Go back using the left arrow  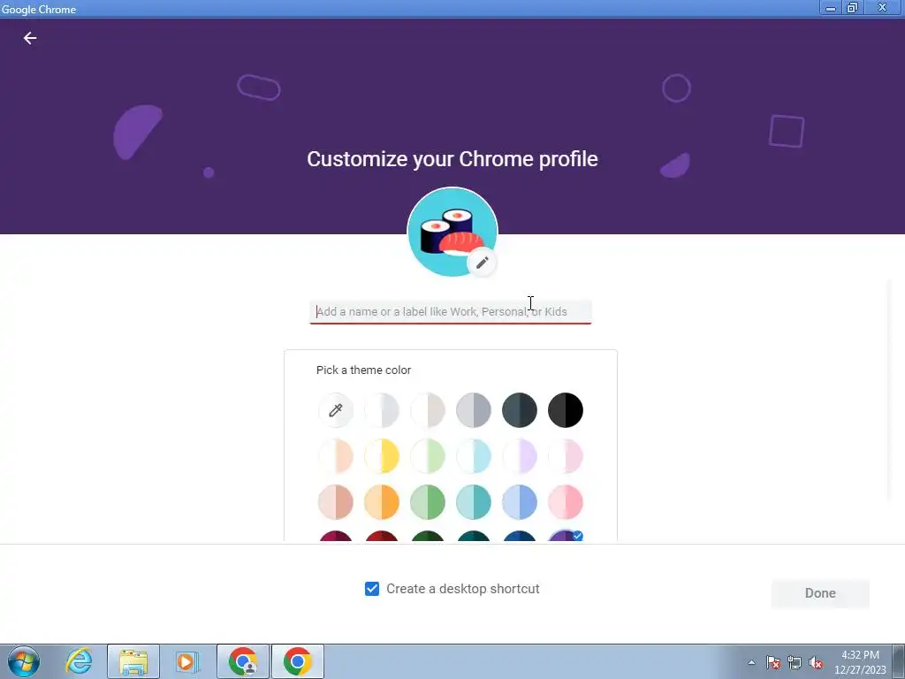click(30, 38)
